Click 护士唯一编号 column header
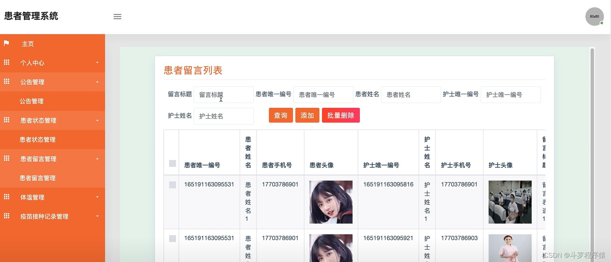This screenshot has height=262, width=611. point(381,165)
